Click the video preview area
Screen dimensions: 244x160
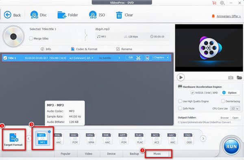[x=209, y=48]
